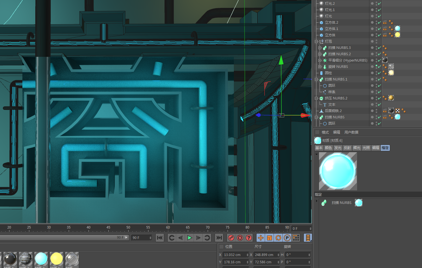Viewport: 422px width, 268px height.
Task: Click the record active objects key icon
Action: click(231, 238)
